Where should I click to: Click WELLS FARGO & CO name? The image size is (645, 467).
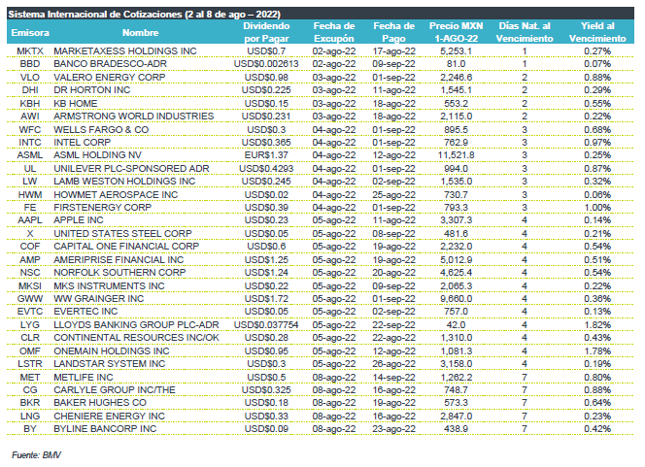[101, 129]
